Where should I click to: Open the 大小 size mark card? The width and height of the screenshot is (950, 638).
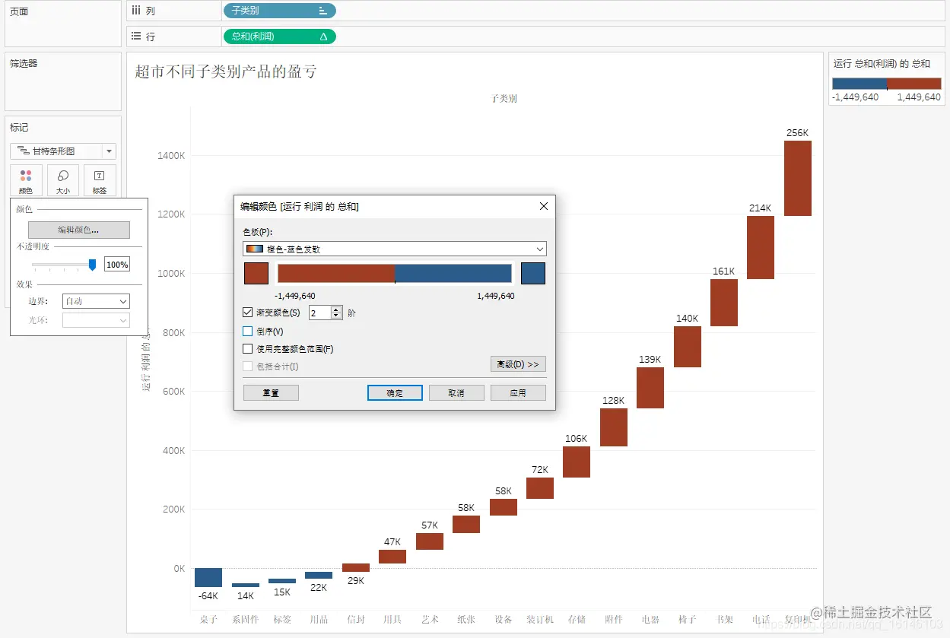pos(63,181)
